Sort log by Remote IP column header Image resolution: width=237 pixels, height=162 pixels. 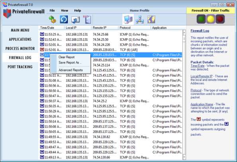click(x=100, y=28)
